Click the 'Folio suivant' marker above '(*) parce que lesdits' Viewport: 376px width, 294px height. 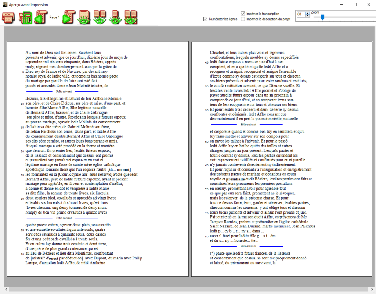point(248,246)
